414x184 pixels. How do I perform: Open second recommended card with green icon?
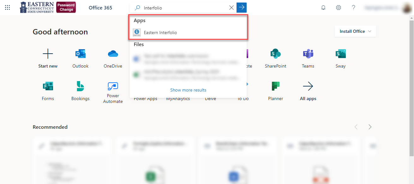[x=155, y=160]
